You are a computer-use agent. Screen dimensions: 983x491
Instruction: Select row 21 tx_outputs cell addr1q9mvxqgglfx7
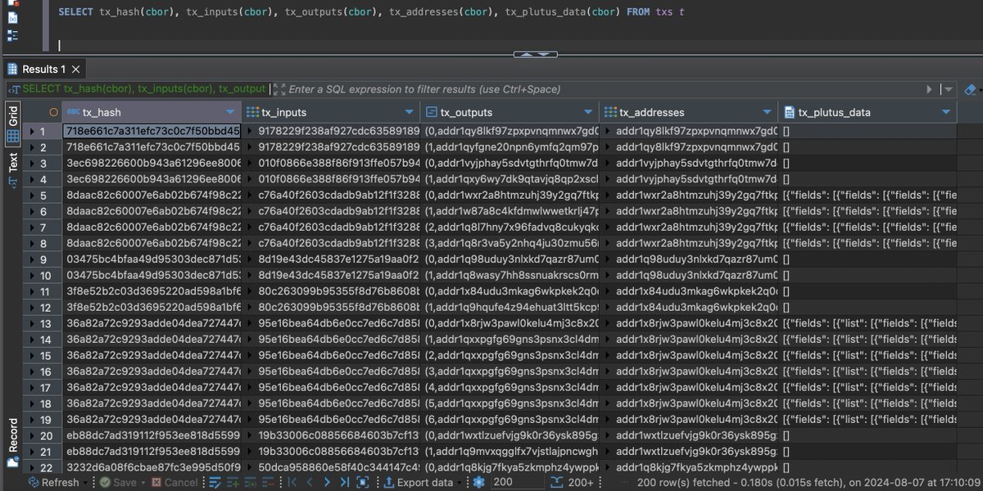coord(510,453)
